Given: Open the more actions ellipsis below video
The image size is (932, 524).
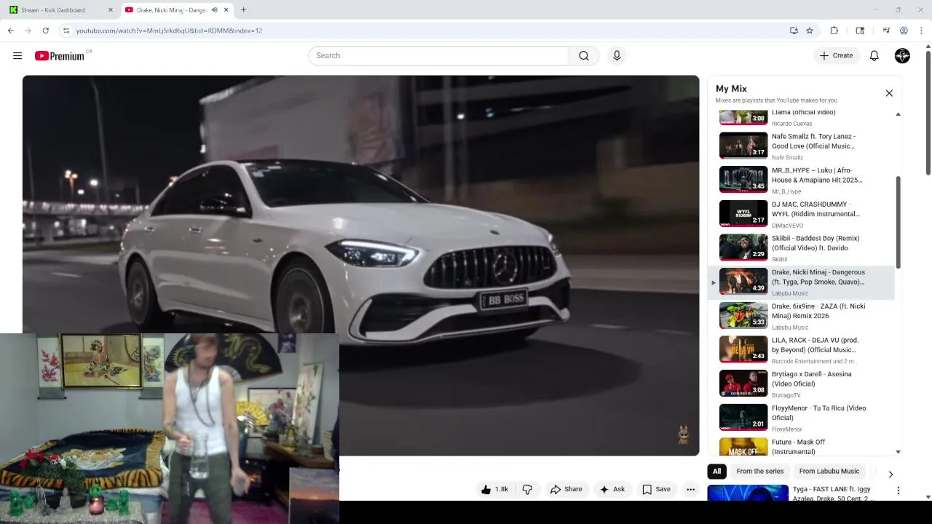Looking at the screenshot, I should pyautogui.click(x=690, y=489).
